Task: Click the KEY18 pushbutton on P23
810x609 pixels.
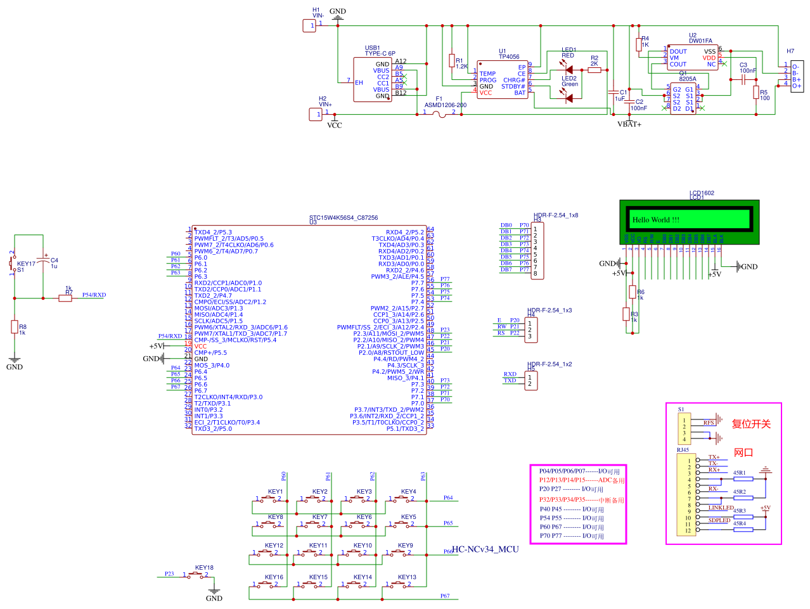Action: click(x=196, y=576)
